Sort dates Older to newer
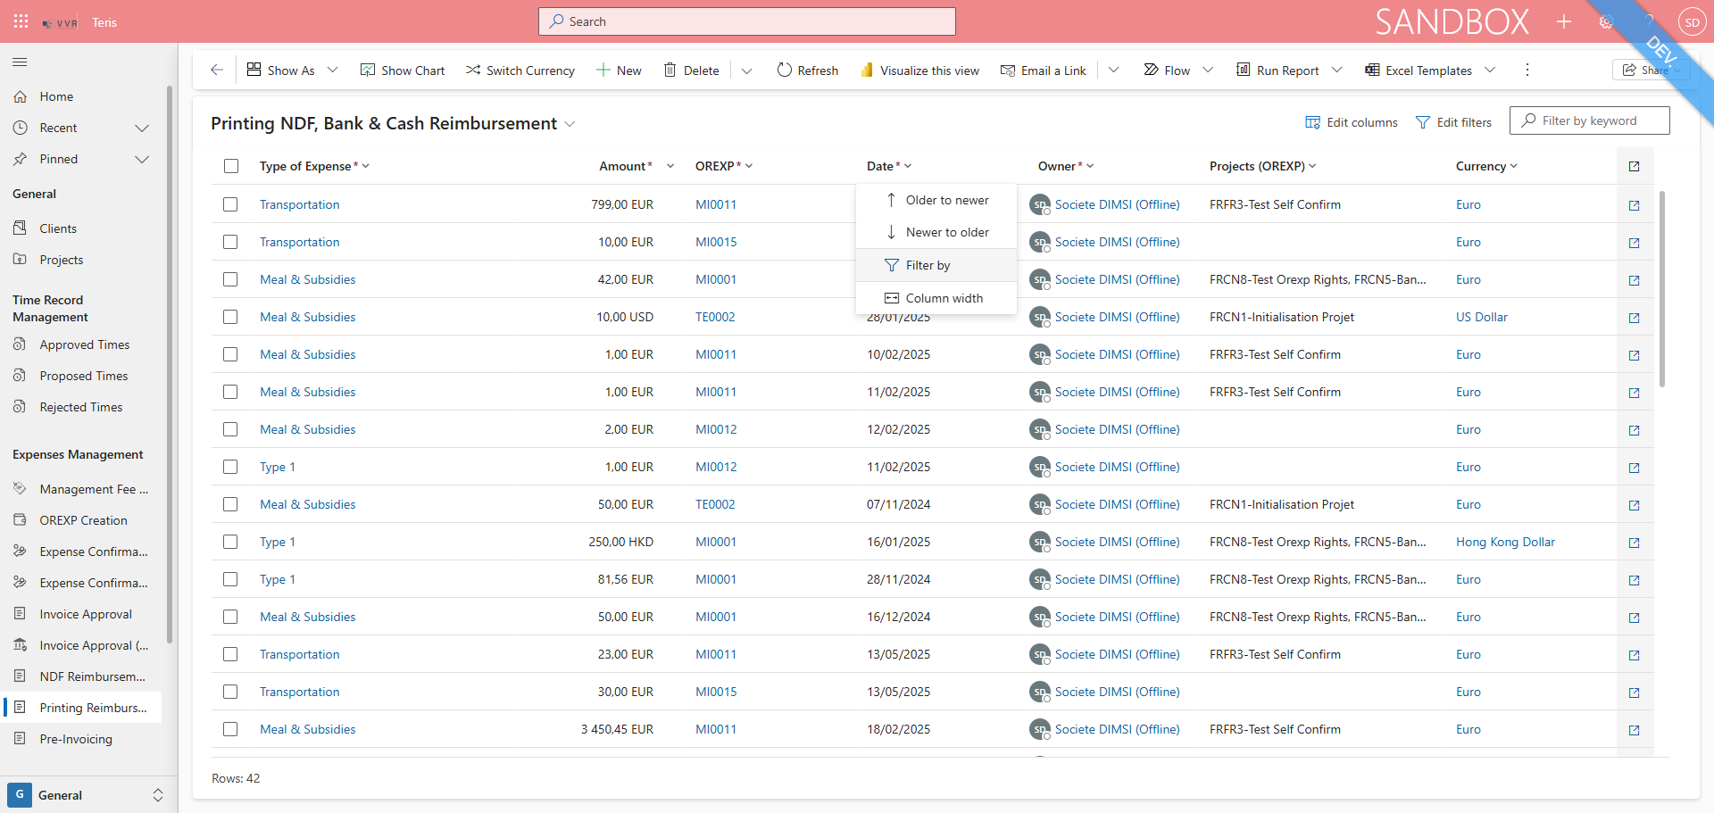The width and height of the screenshot is (1714, 813). click(936, 200)
